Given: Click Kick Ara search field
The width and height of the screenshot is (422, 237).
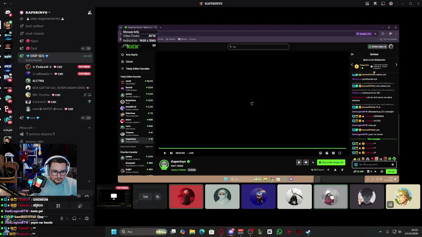Looking at the screenshot, I should tap(258, 47).
